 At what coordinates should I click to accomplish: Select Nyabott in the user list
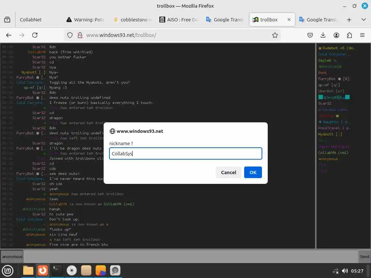coord(330,134)
